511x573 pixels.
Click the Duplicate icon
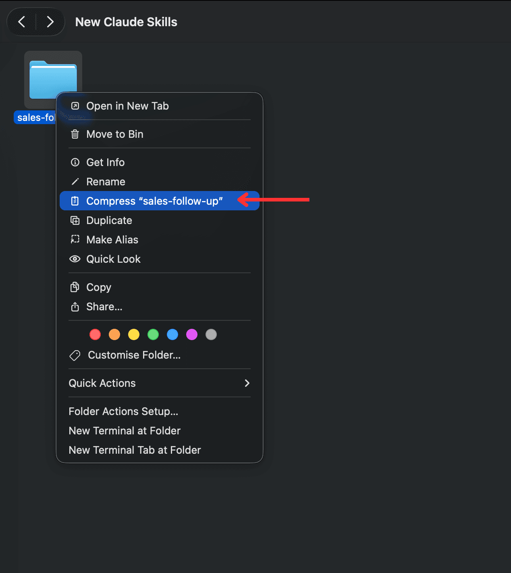click(75, 220)
